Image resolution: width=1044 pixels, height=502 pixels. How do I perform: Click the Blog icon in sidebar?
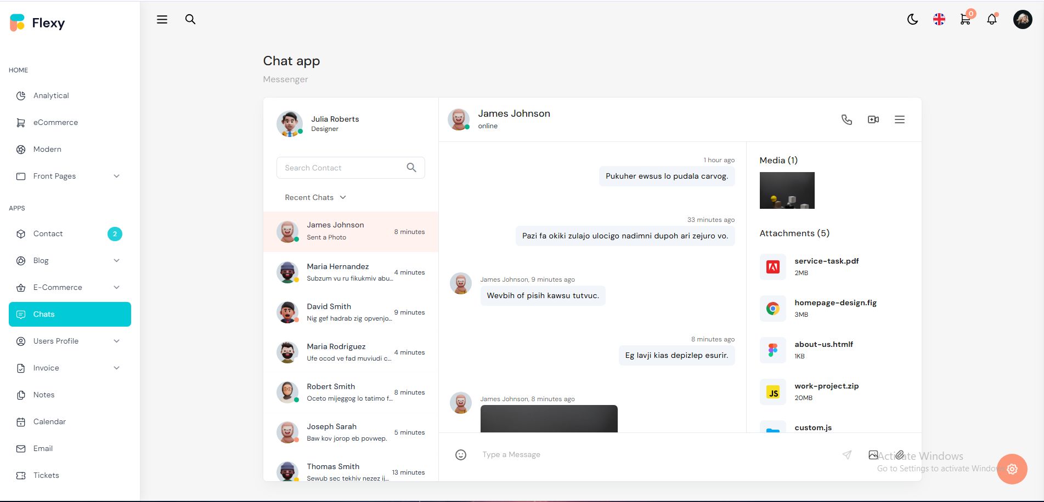(21, 261)
